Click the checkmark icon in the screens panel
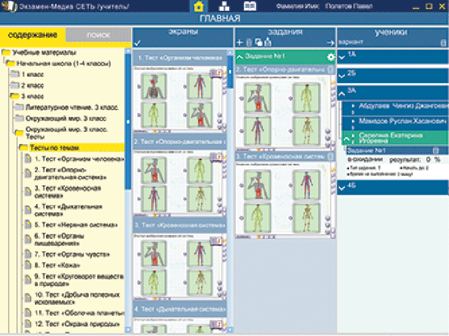 tap(137, 43)
